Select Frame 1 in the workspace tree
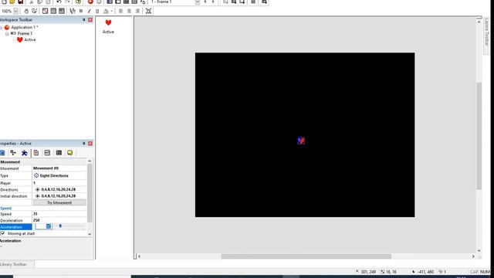 pos(25,33)
